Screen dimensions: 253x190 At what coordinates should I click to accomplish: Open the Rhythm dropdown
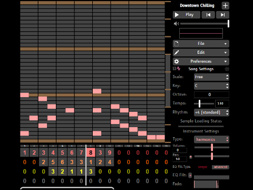coord(211,112)
